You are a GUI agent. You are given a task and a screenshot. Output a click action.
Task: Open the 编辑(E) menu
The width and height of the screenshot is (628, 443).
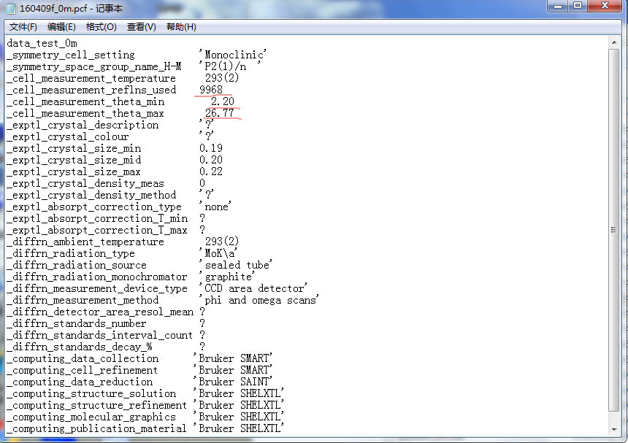tap(61, 27)
